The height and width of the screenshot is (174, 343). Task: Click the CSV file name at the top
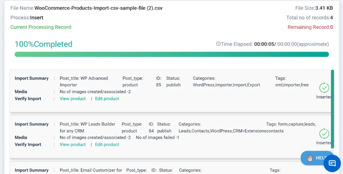98,8
